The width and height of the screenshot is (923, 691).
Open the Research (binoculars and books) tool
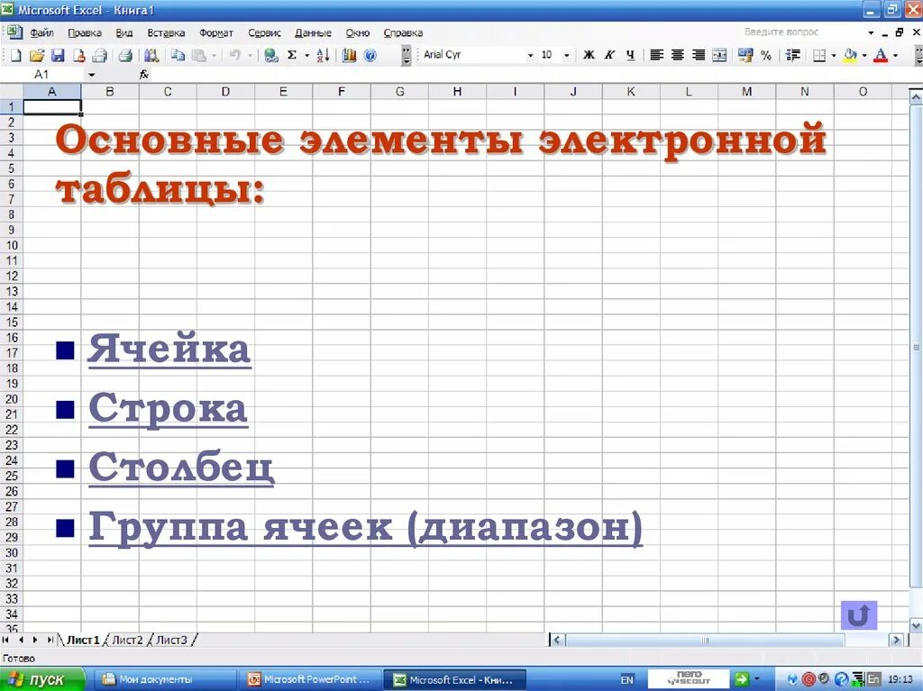[151, 55]
